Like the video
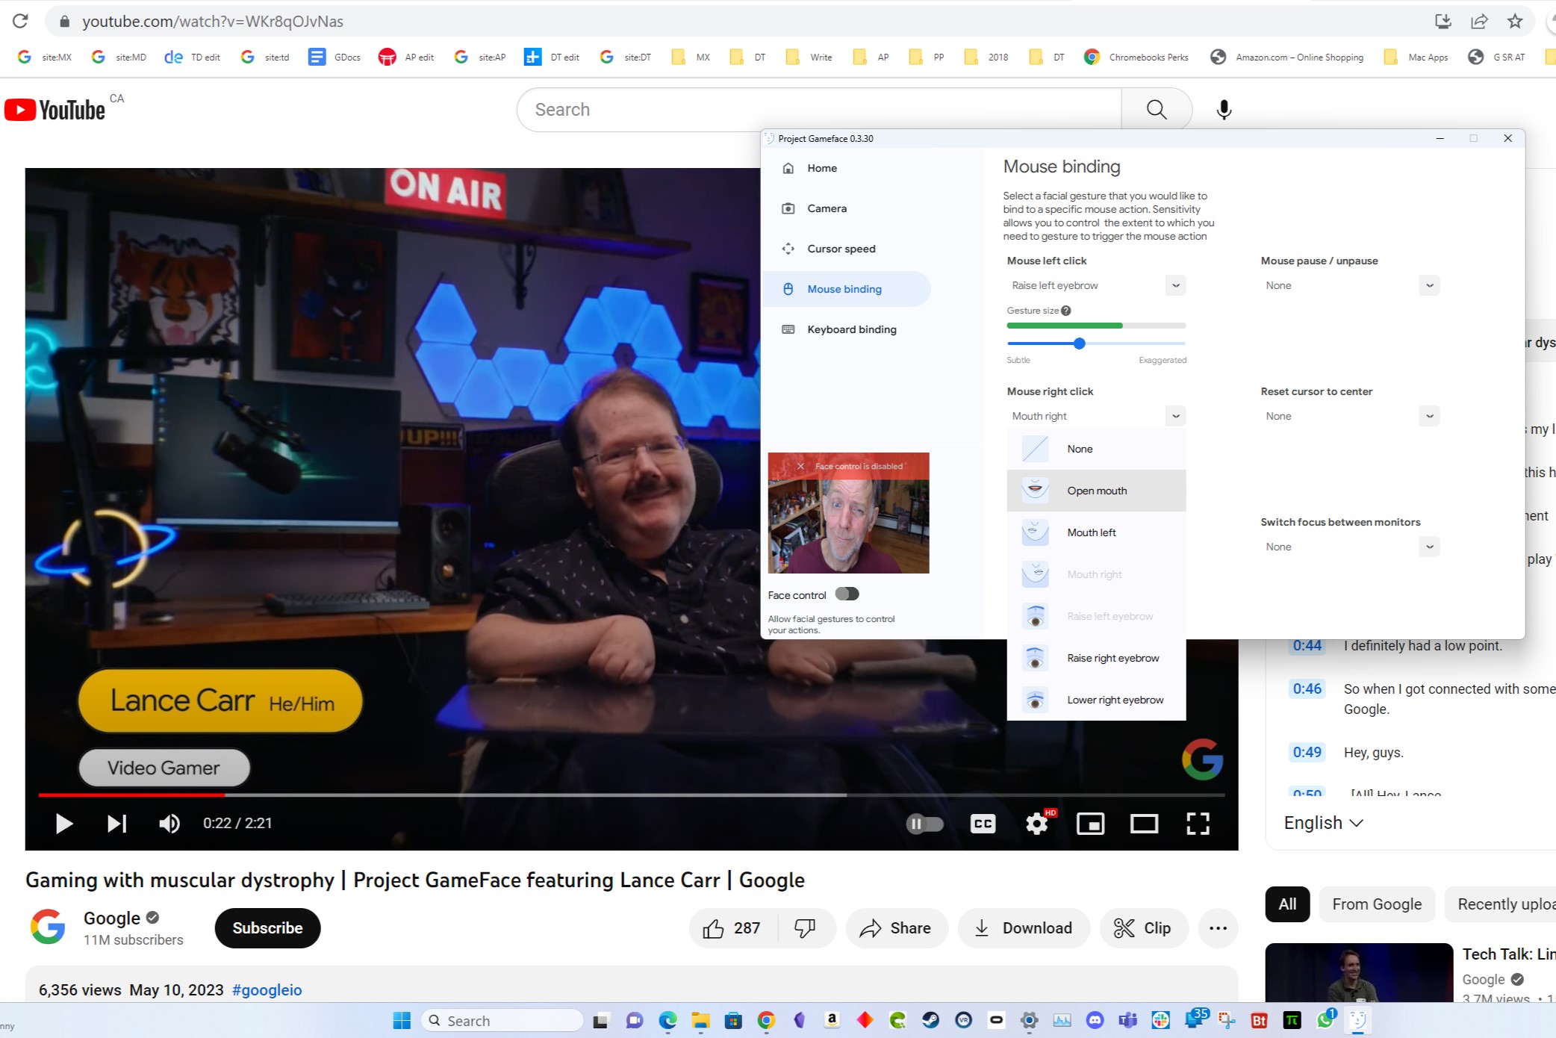This screenshot has width=1556, height=1038. (732, 928)
